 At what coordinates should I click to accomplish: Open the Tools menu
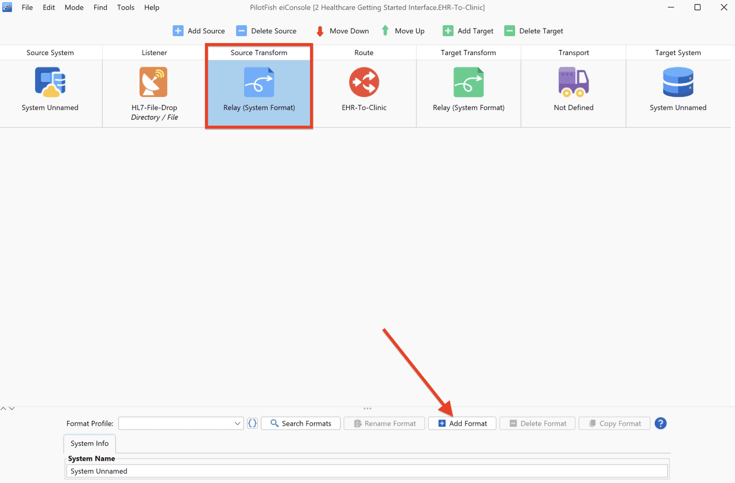126,7
